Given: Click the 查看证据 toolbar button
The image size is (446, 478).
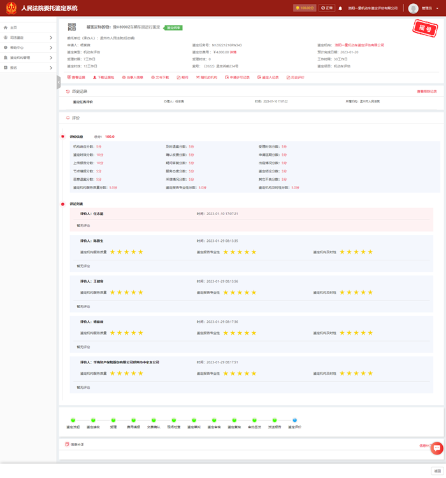Looking at the screenshot, I should [x=76, y=78].
